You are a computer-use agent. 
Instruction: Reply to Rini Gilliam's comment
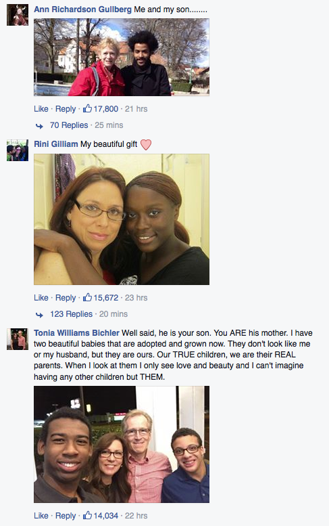click(66, 298)
